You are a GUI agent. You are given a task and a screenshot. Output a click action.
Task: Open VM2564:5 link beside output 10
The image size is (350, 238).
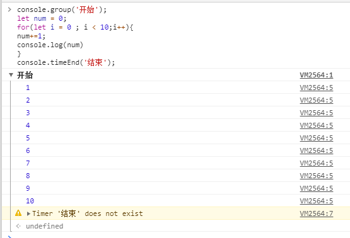point(317,201)
